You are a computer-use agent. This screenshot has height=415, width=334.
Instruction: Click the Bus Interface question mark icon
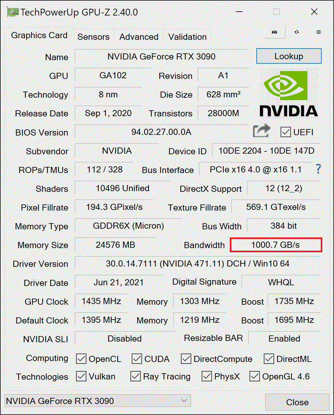point(318,169)
